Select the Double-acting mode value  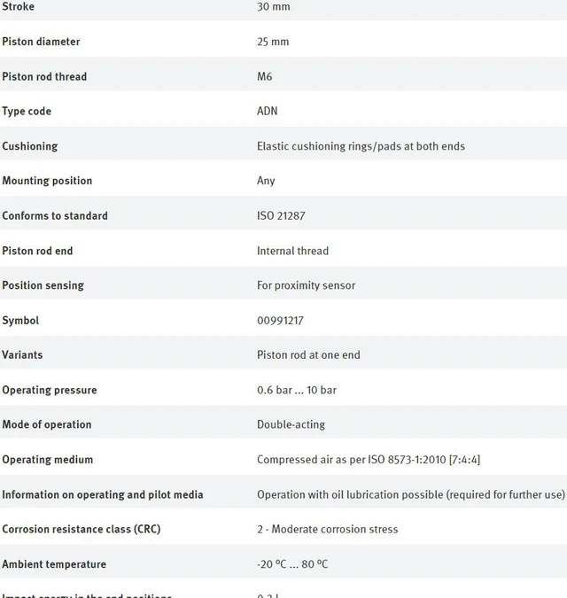[x=291, y=424]
